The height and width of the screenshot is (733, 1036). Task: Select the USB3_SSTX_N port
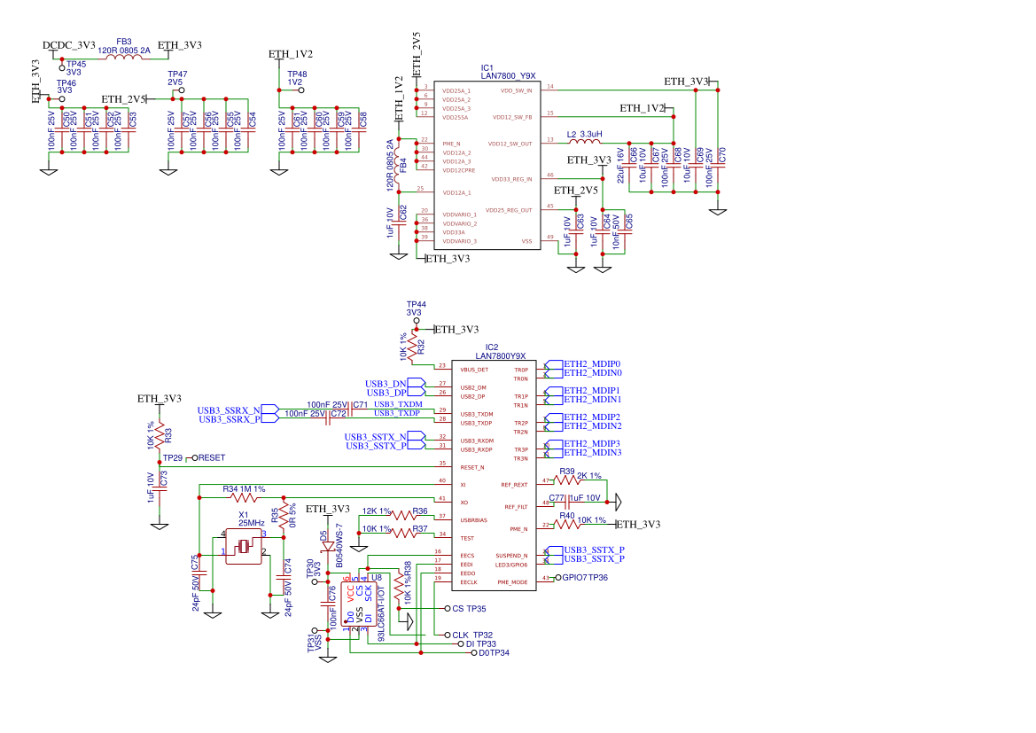point(417,436)
